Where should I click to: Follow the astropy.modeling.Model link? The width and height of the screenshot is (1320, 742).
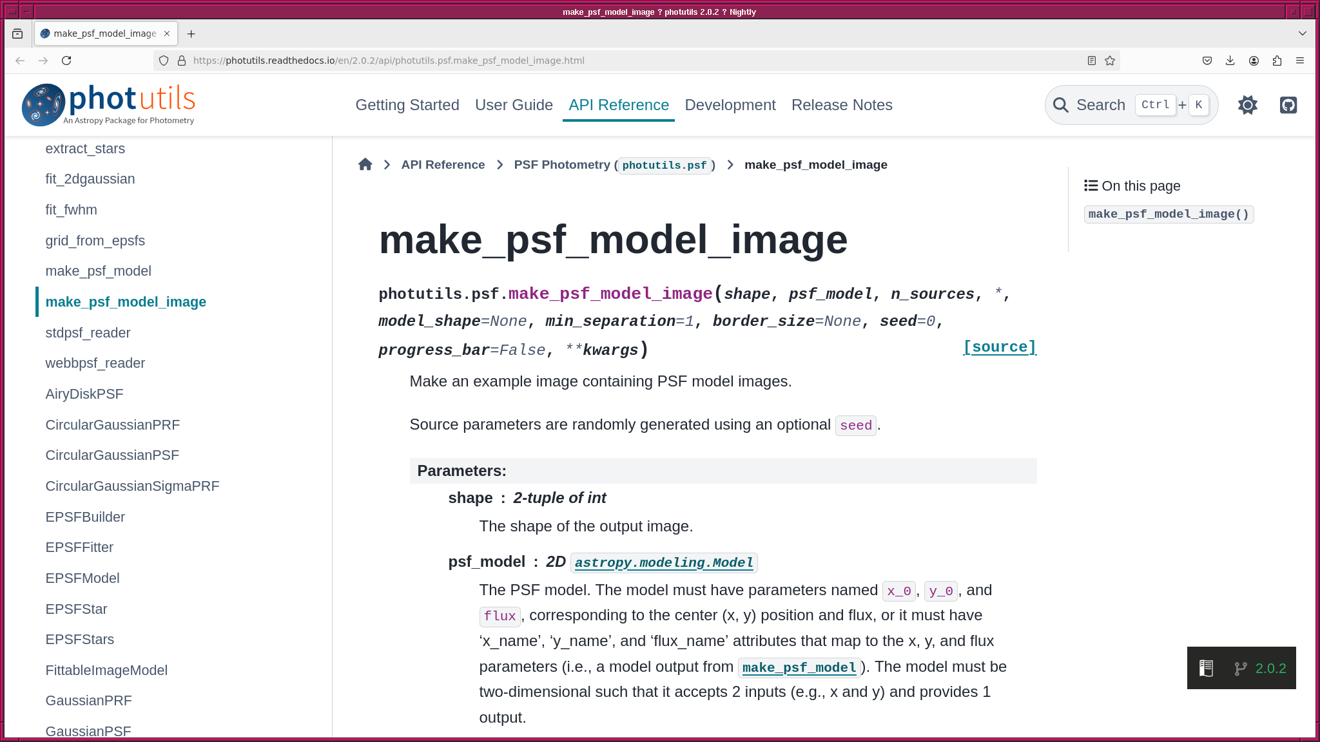point(664,563)
